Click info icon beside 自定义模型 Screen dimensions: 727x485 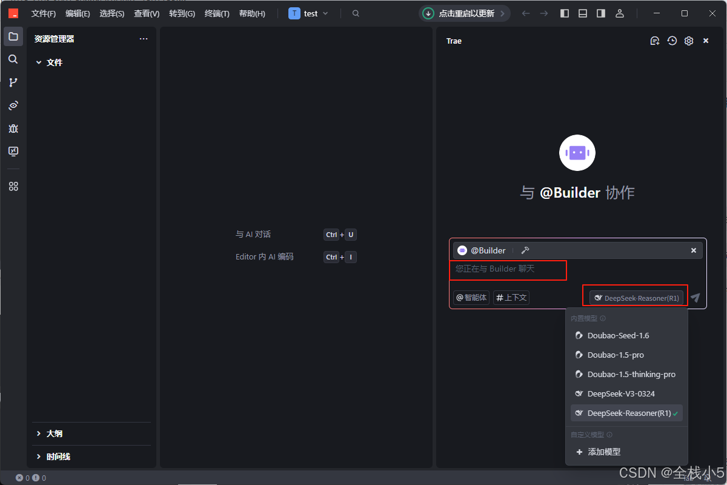point(609,435)
